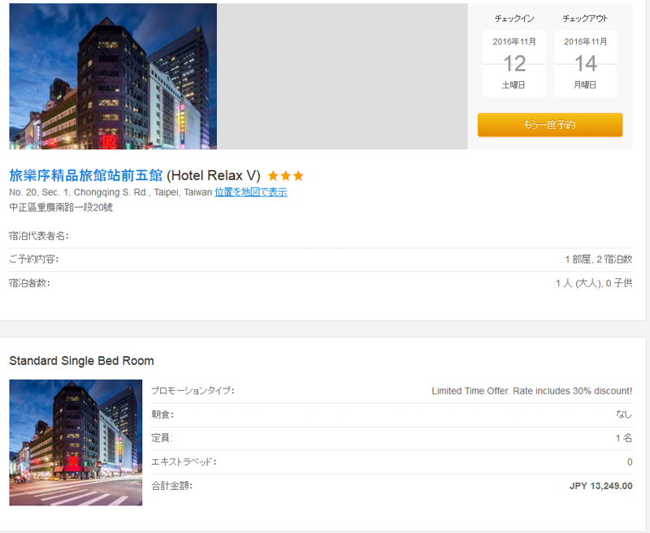Click the Standard Single Bed Room heading
The height and width of the screenshot is (533, 650).
(82, 361)
